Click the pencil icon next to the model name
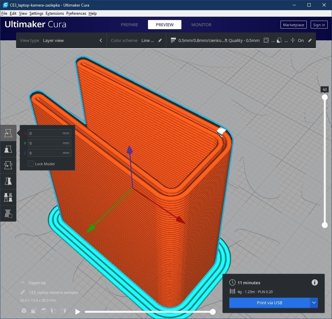 23,292
